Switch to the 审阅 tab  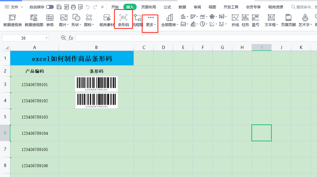coord(197,7)
